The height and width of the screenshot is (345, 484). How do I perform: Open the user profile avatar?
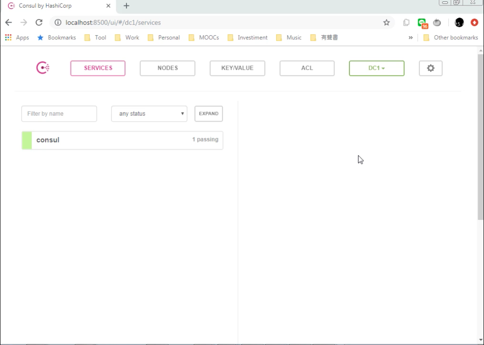(x=459, y=22)
